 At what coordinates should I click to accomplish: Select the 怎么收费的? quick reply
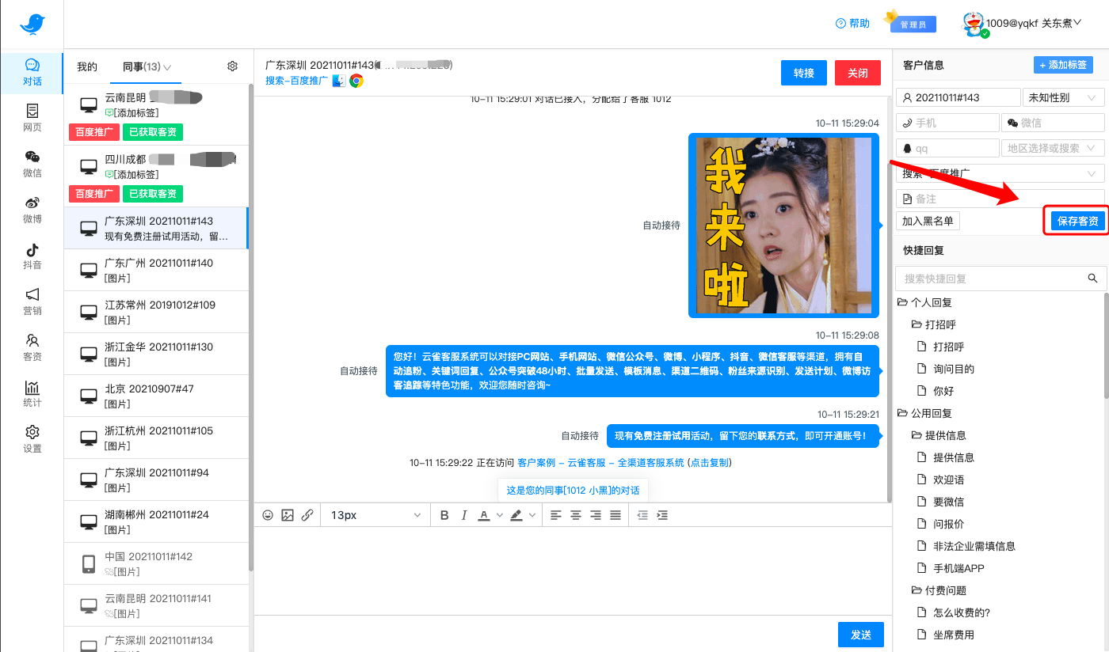[962, 612]
